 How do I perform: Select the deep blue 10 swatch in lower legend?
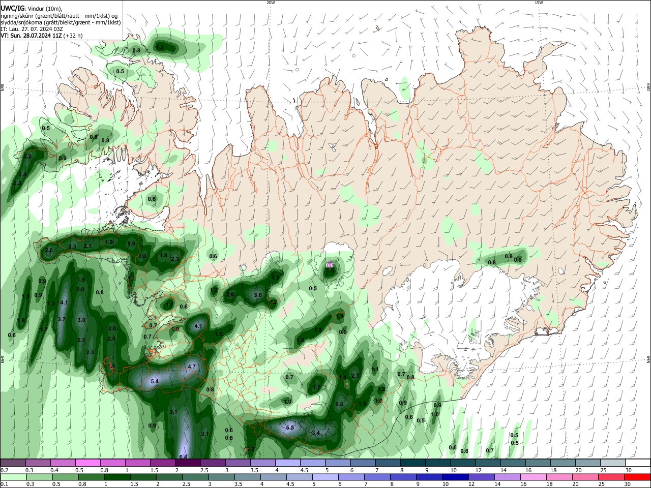(455, 477)
